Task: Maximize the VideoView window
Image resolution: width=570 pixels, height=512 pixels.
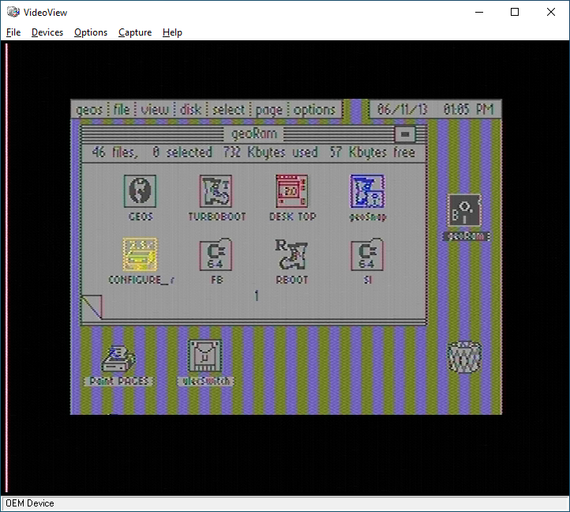Action: coord(515,12)
